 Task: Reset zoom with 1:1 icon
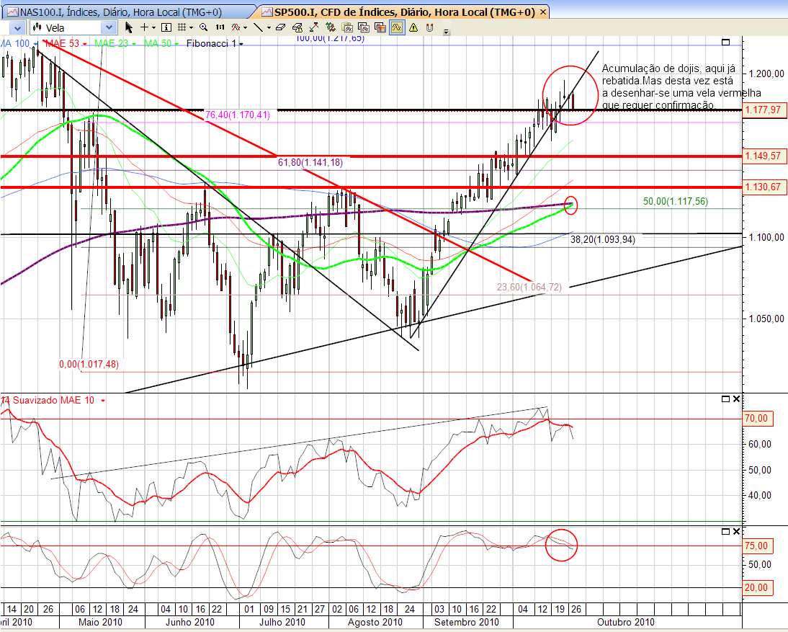220,27
